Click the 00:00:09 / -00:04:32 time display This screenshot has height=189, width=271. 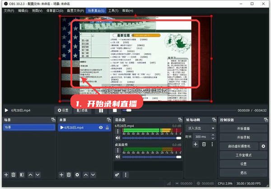coord(252,111)
